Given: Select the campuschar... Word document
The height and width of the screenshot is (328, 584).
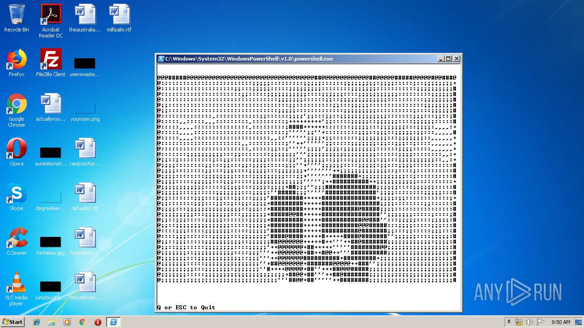Looking at the screenshot, I should [85, 152].
